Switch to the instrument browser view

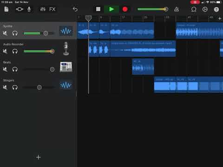pyautogui.click(x=20, y=9)
